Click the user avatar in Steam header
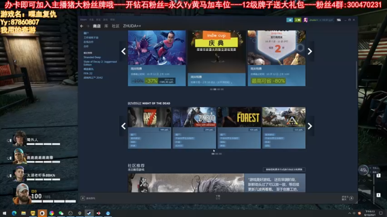 click(306, 20)
